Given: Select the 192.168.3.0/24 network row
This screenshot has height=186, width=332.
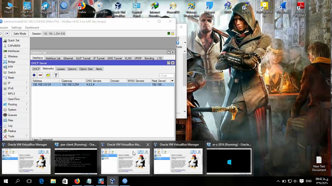Looking at the screenshot, I should 103,84.
